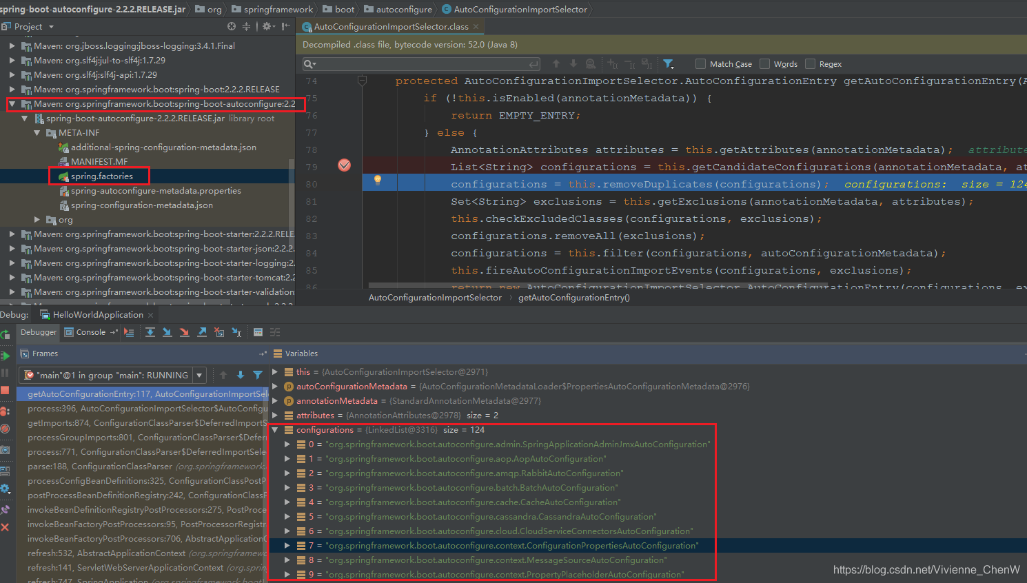Click getAutoConfigurationEntry() in bottom breadcrumb

pos(574,298)
